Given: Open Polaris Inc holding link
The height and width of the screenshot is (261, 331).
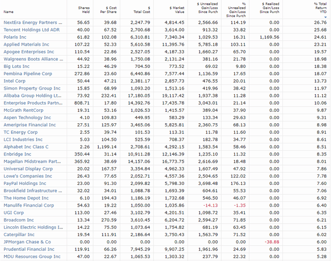Looking at the screenshot, I should pyautogui.click(x=15, y=37).
